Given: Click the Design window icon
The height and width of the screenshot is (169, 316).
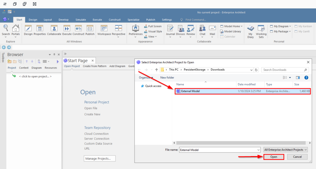Looking at the screenshot, I should coord(28,30).
